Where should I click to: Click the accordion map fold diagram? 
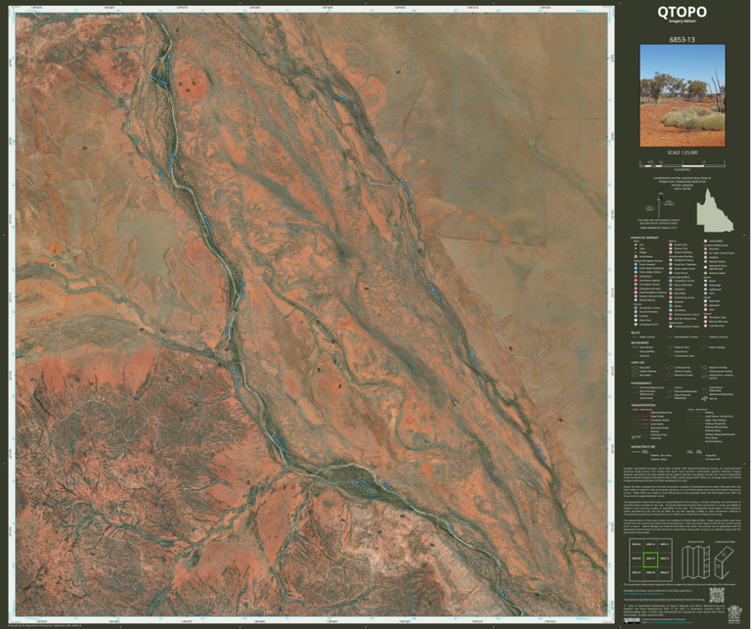point(695,561)
